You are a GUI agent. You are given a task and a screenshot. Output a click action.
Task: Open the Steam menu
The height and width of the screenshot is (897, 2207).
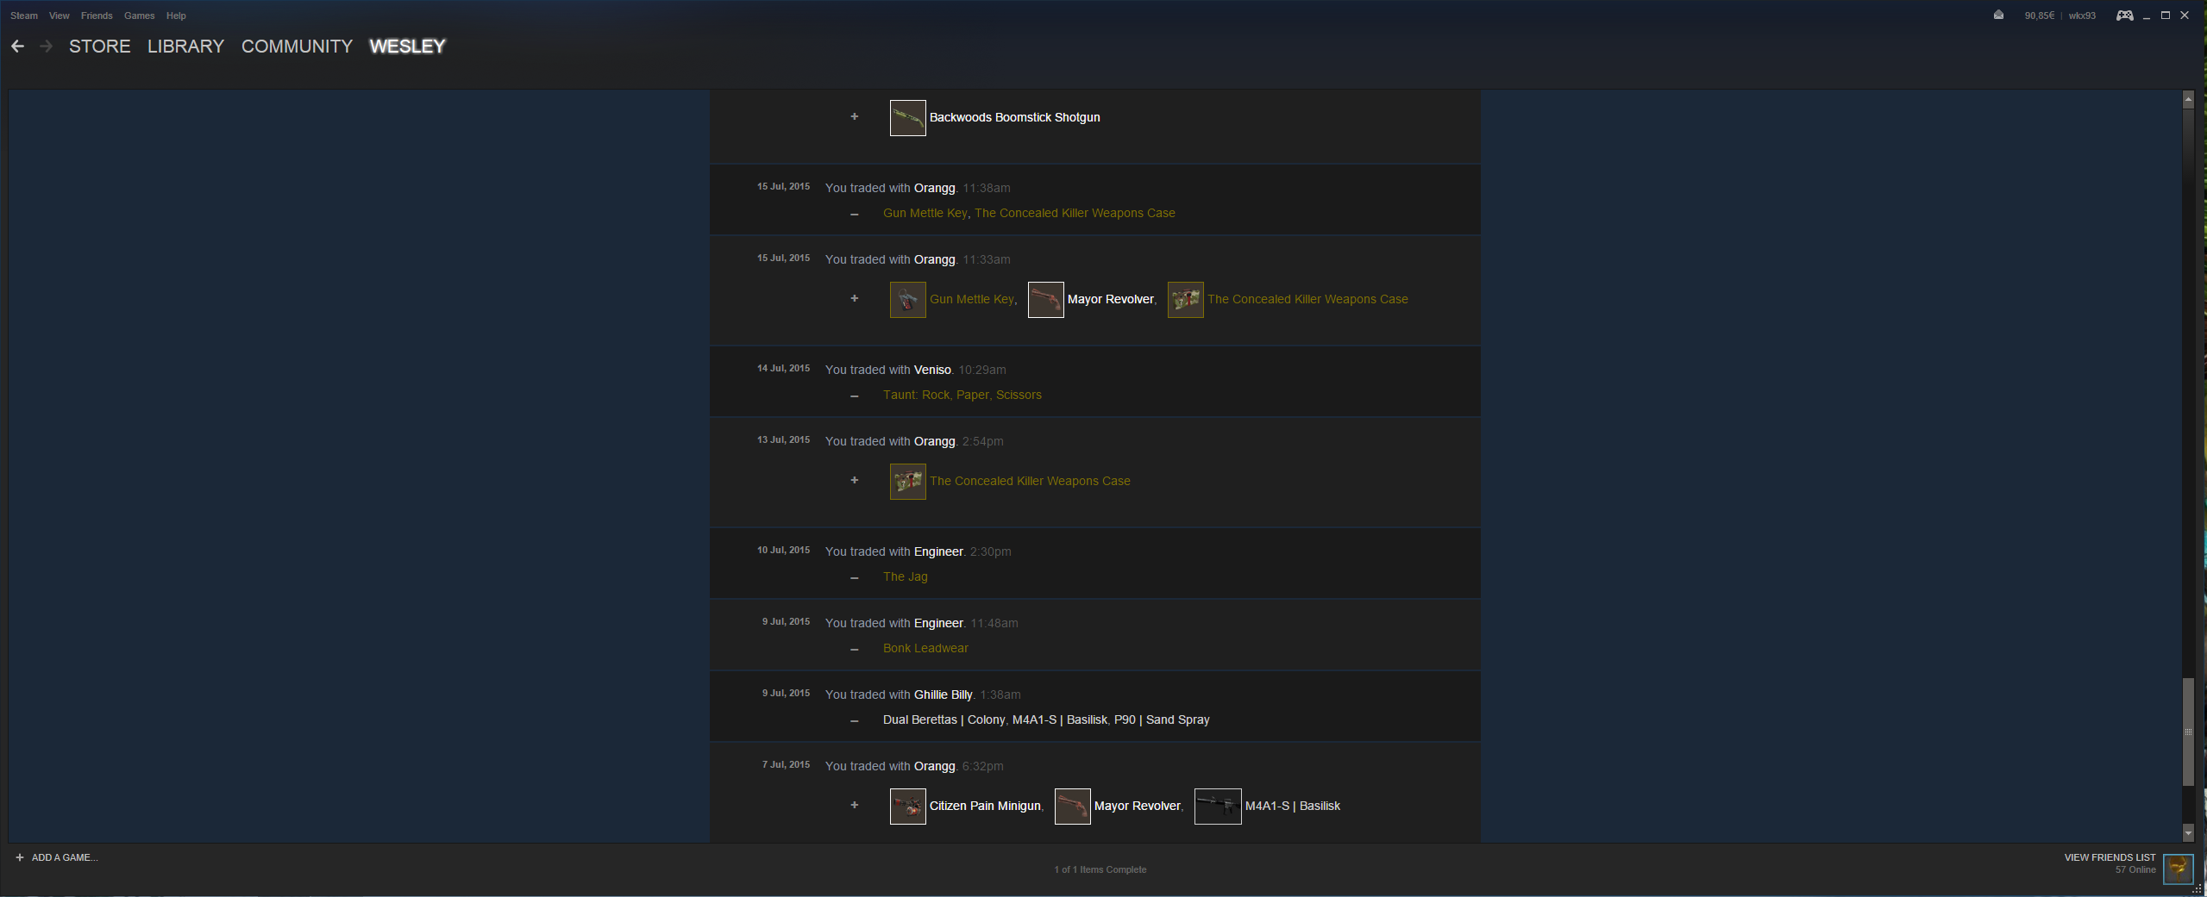24,16
